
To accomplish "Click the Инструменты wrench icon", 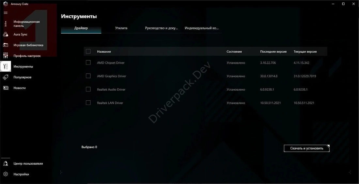I will coord(6,66).
